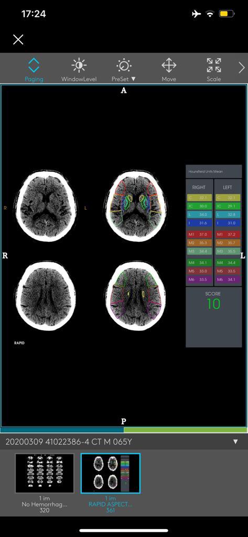Activate the WindowLevel brightness tool
Viewport: 248px width, 537px height.
pyautogui.click(x=79, y=70)
